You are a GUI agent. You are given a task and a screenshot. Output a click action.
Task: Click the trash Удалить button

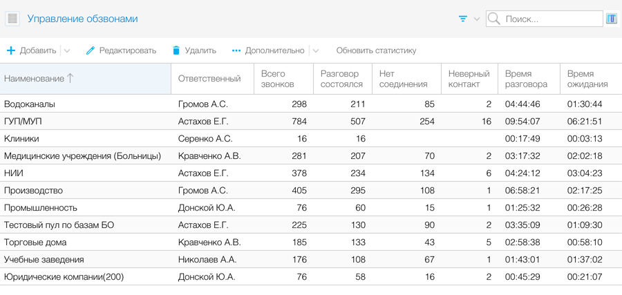click(x=194, y=50)
